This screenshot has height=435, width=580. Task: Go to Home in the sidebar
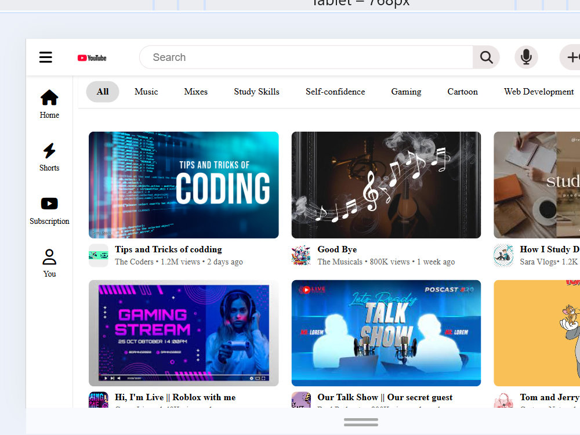[x=49, y=104]
